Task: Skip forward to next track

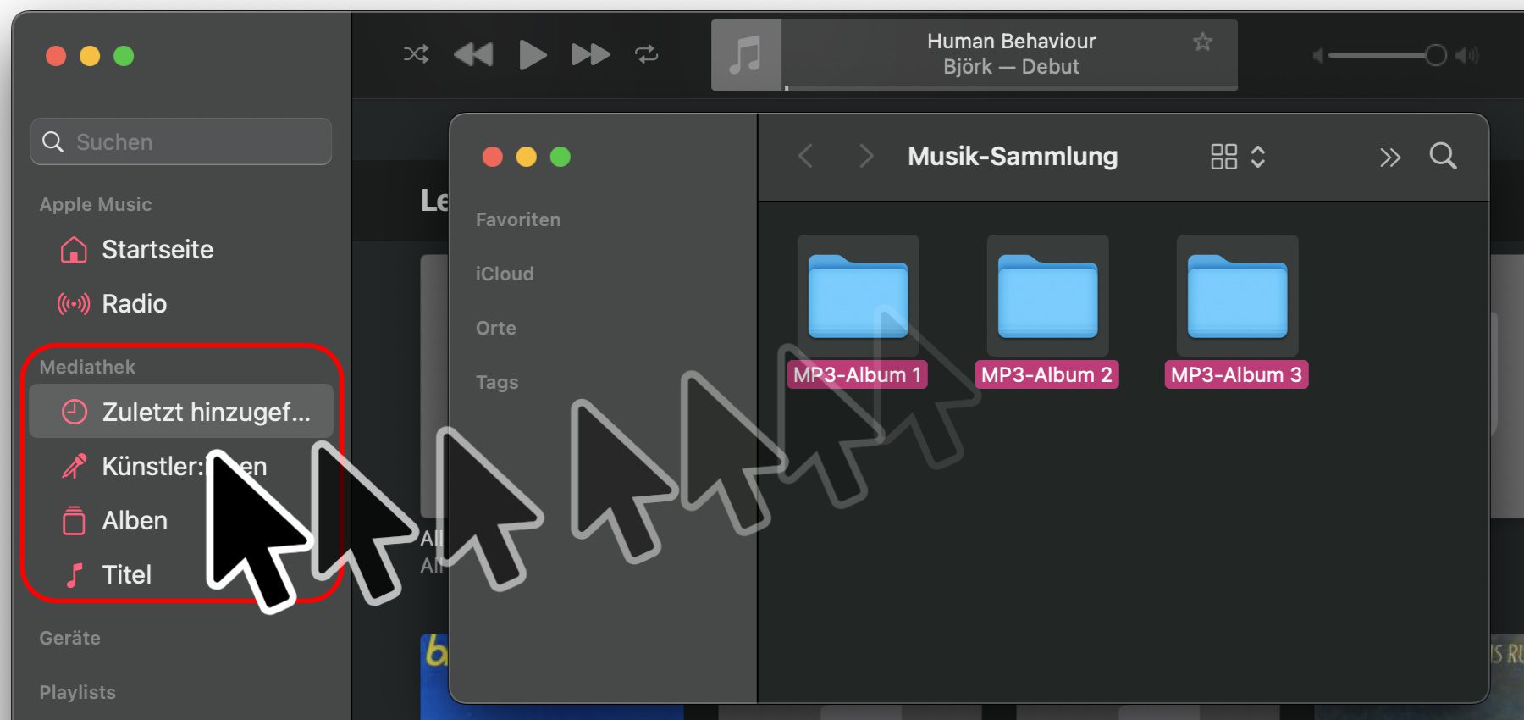Action: 590,55
